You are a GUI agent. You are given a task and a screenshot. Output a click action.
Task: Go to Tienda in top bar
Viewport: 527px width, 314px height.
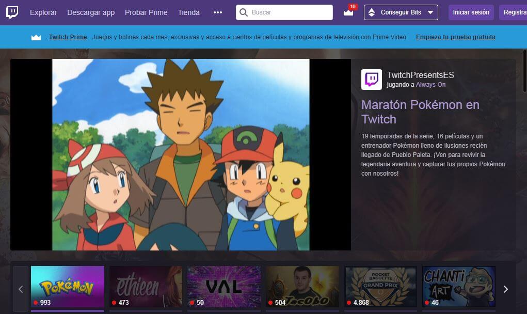tap(188, 12)
